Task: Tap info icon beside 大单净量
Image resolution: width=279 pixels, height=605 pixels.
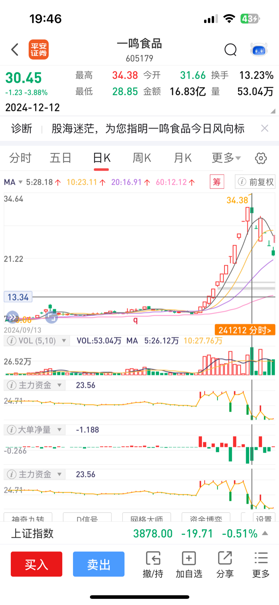Action: (x=12, y=430)
